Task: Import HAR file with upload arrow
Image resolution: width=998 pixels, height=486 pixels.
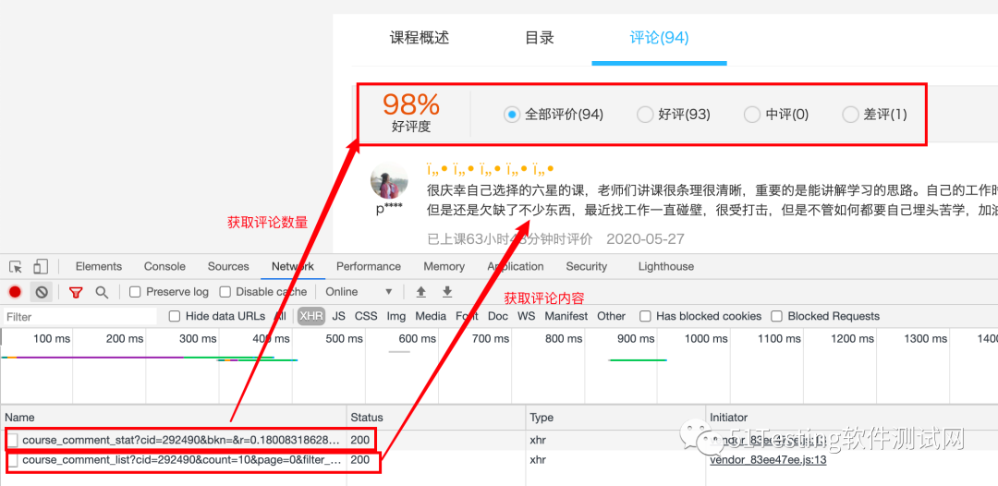Action: coord(420,292)
